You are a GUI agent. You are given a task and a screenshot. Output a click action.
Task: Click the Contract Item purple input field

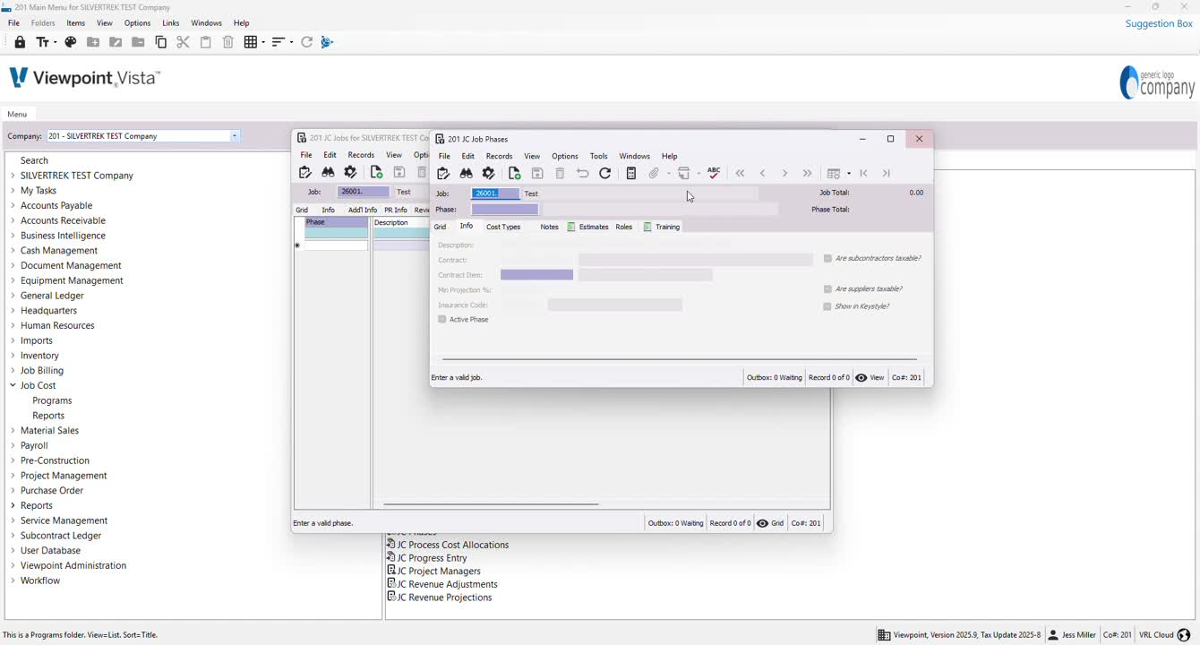click(x=536, y=275)
